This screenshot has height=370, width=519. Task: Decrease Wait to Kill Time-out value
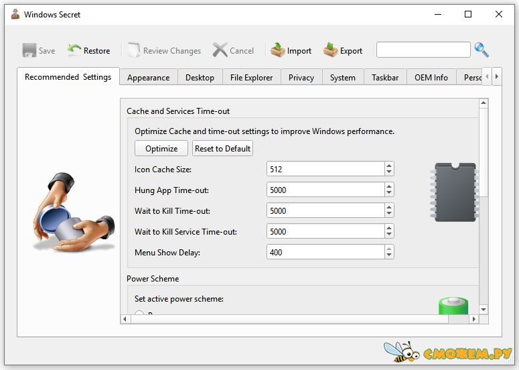coord(389,214)
